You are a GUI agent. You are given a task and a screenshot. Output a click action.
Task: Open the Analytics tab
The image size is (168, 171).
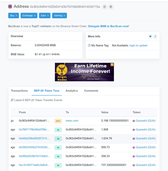point(72,91)
